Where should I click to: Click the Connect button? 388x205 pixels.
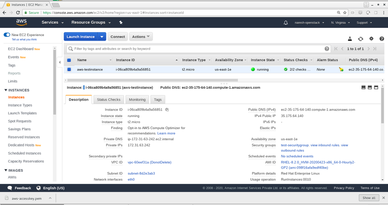click(117, 37)
